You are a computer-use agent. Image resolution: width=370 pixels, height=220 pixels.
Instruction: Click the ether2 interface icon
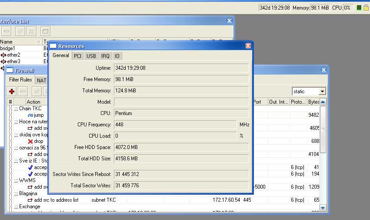tap(3, 55)
